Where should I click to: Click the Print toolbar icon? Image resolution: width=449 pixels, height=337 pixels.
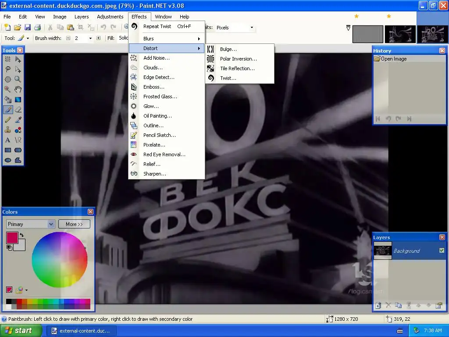[x=38, y=27]
